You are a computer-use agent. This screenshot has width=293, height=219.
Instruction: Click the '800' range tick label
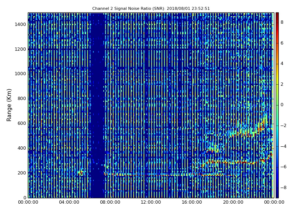coord(22,99)
